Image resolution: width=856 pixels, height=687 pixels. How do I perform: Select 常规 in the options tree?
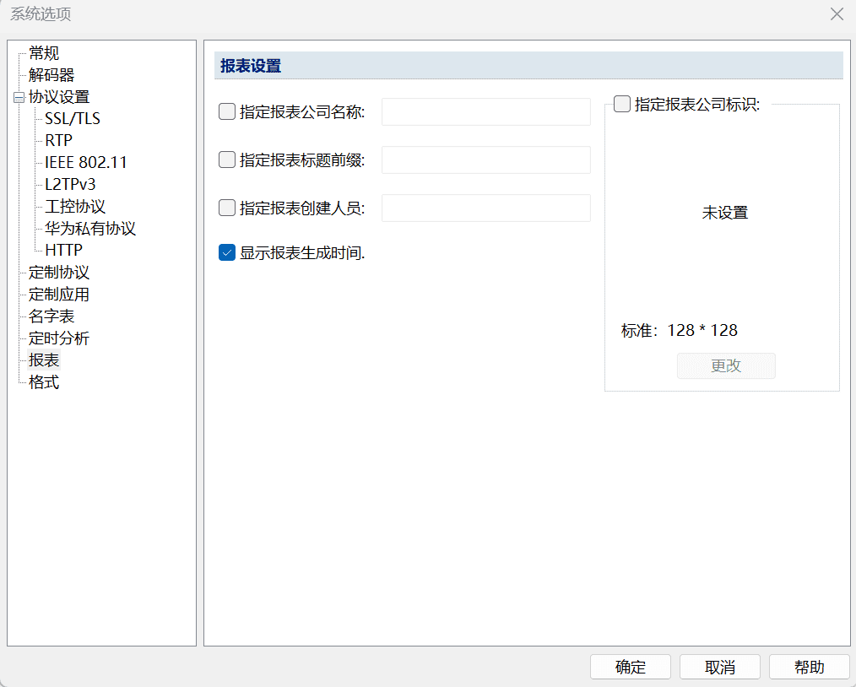[x=44, y=53]
